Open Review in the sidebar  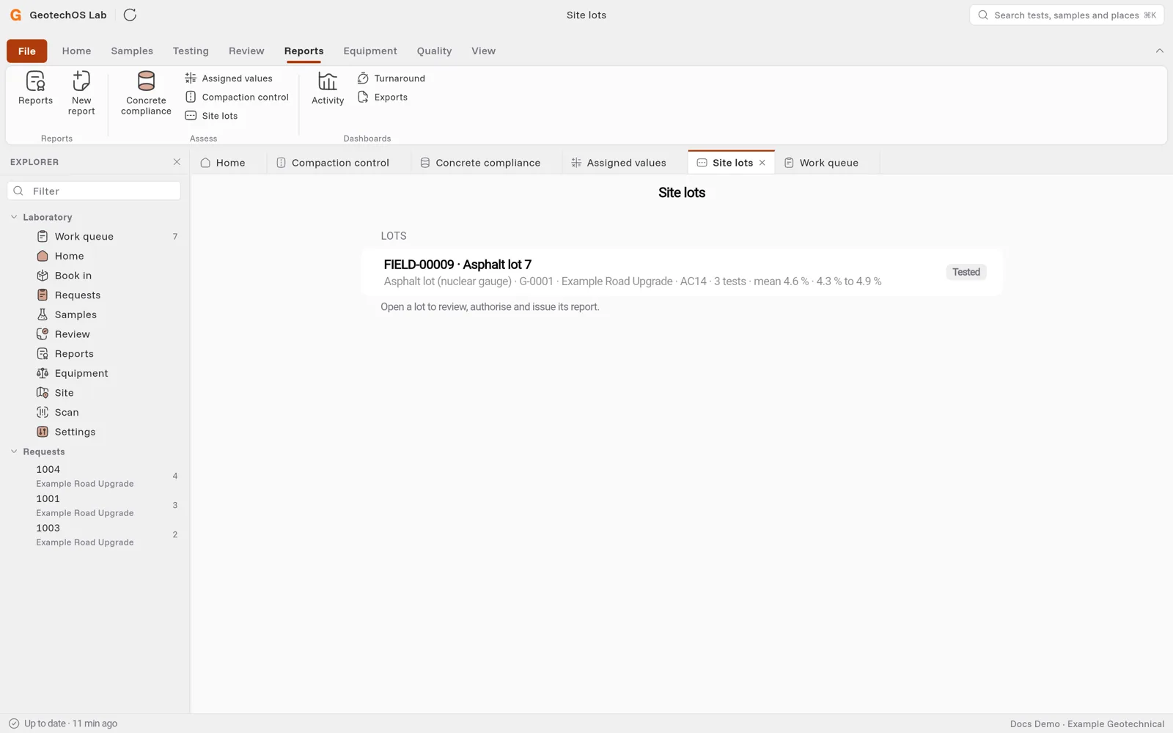pyautogui.click(x=95, y=334)
